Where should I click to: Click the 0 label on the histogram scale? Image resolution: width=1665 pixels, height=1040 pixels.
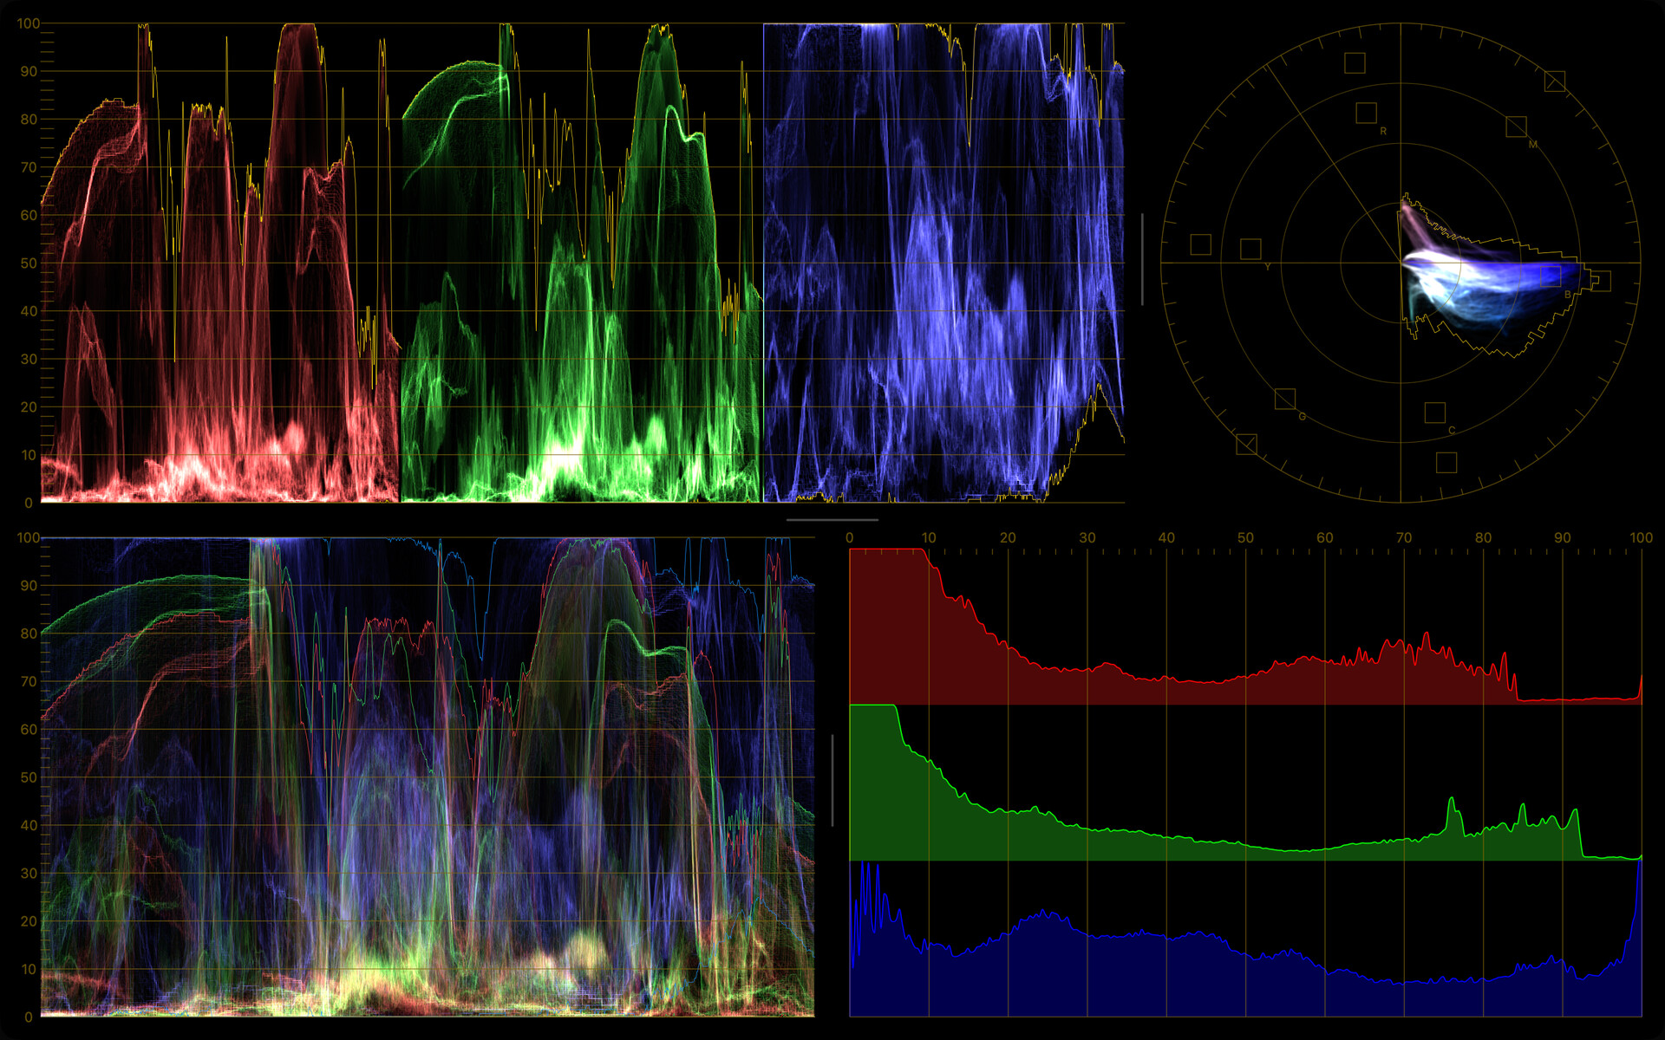(850, 537)
